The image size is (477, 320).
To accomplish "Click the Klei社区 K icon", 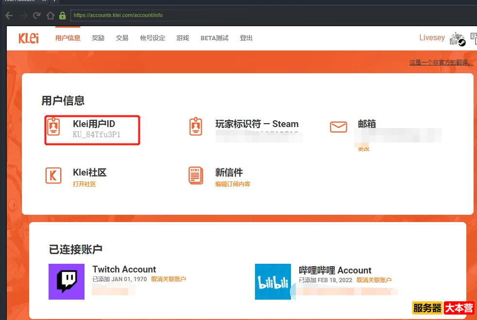I will click(x=53, y=176).
